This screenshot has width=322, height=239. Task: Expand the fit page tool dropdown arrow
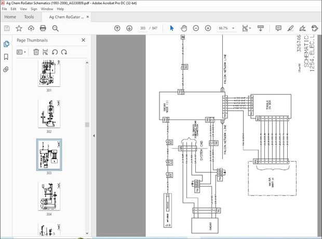pos(250,28)
